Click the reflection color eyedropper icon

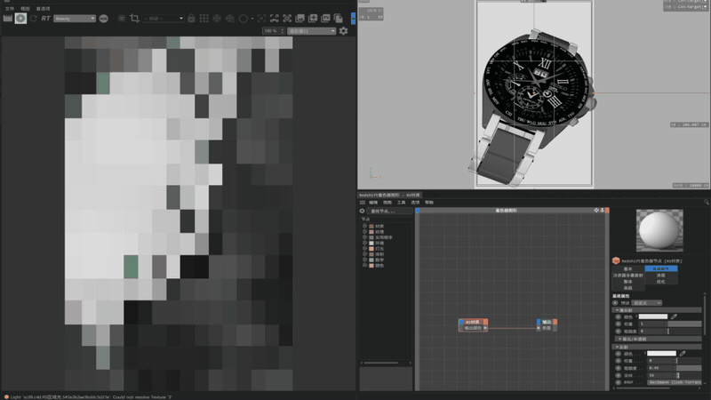coord(683,353)
